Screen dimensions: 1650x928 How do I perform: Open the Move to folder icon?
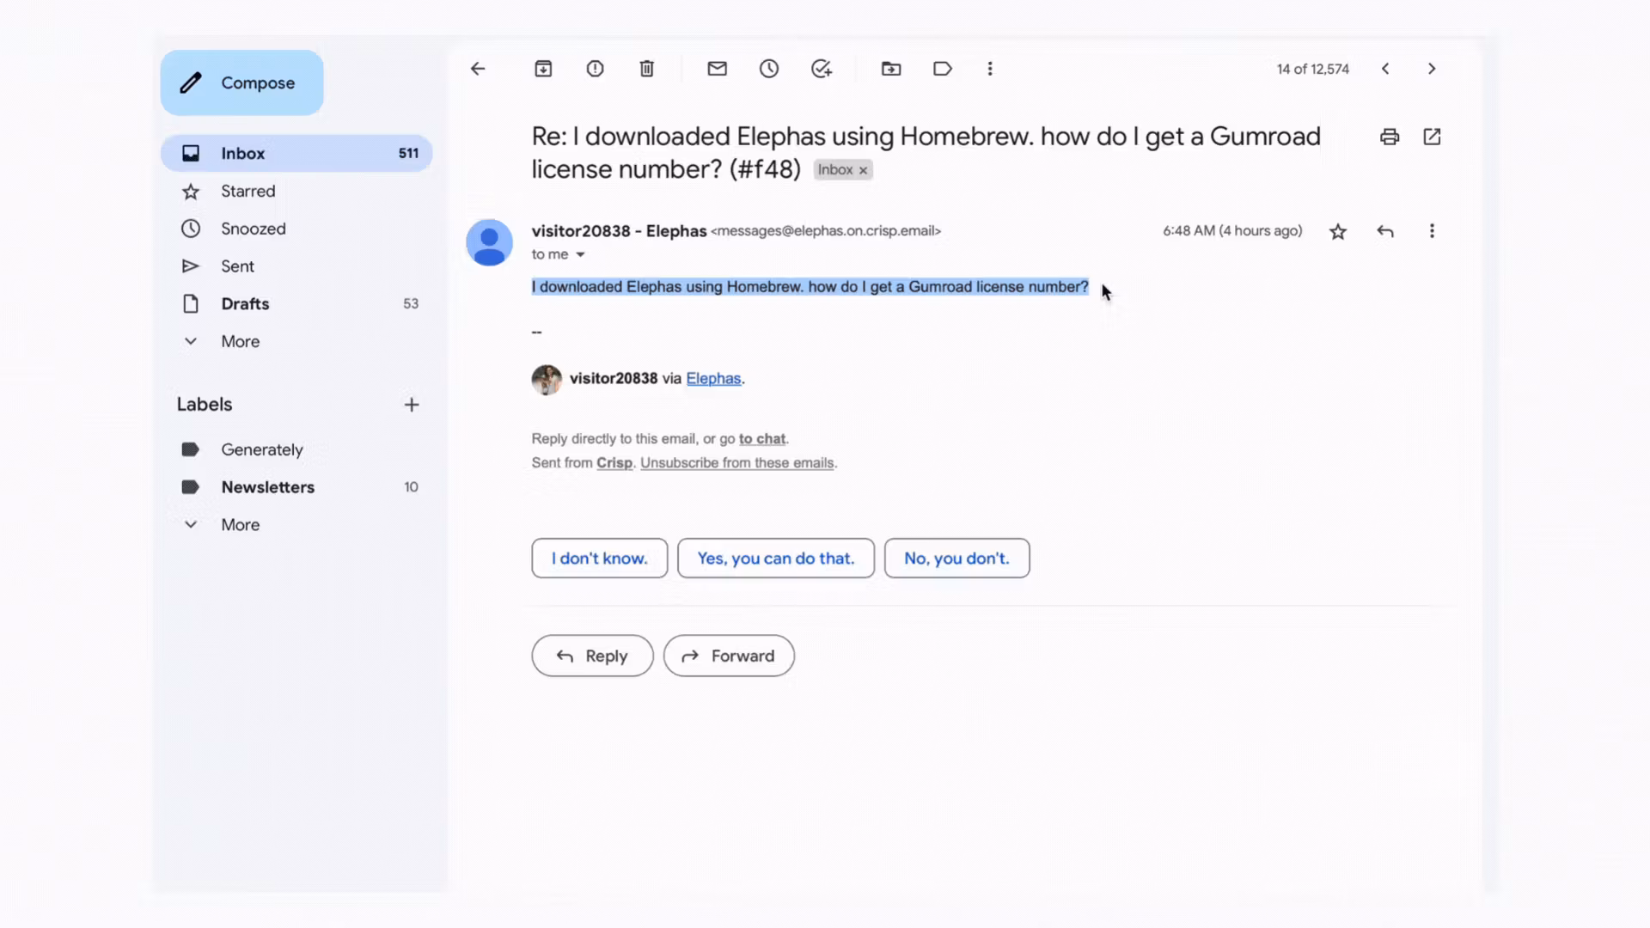tap(891, 69)
